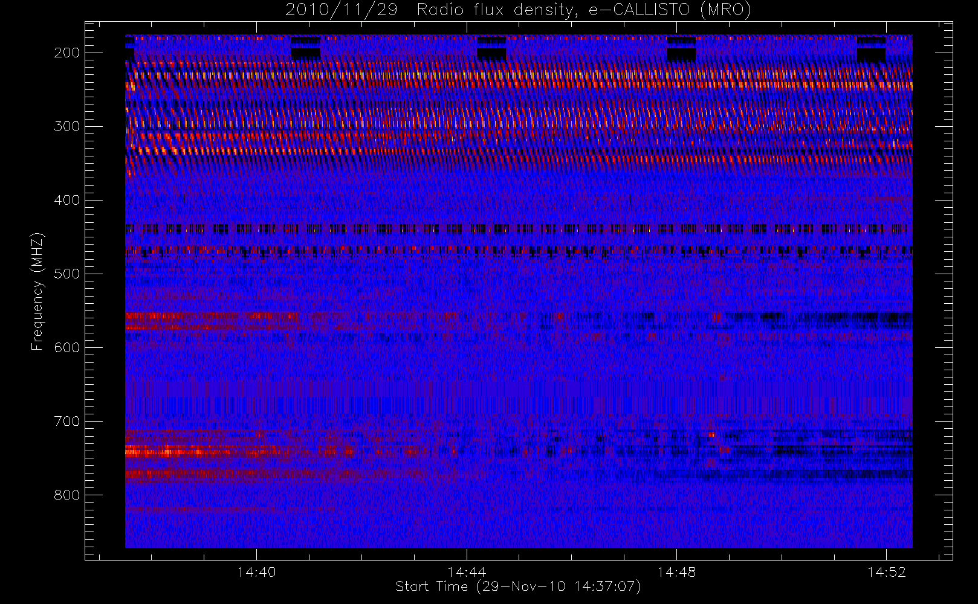Click the 14:52 time tick label
This screenshot has height=604, width=978.
[x=887, y=572]
